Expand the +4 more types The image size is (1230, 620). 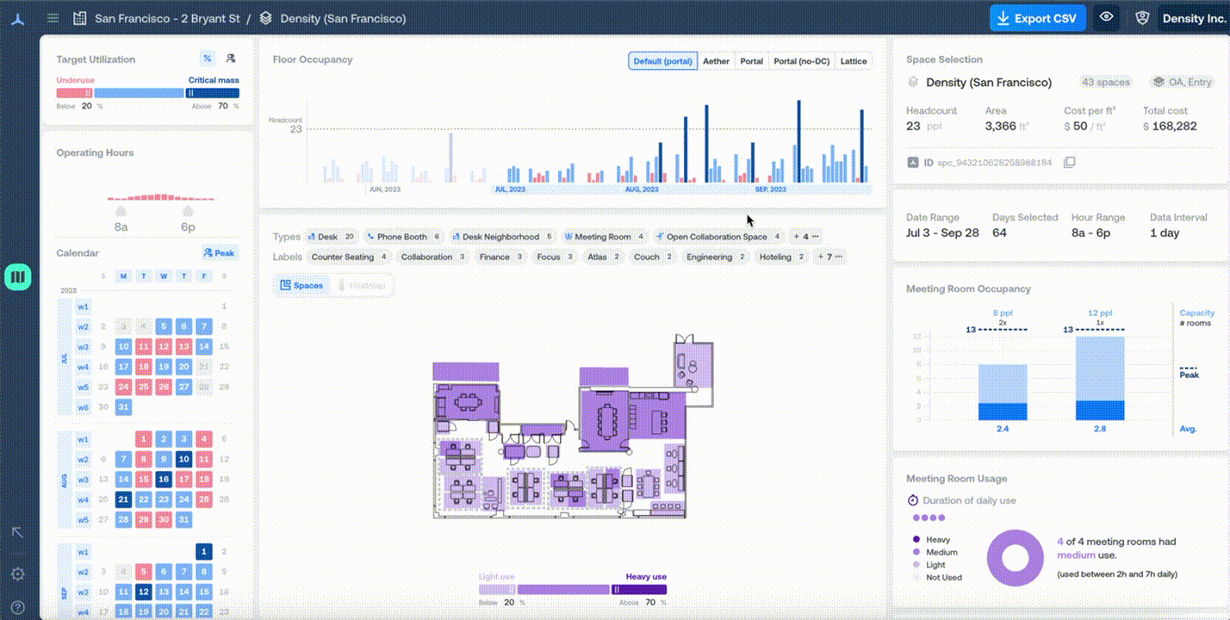[806, 237]
